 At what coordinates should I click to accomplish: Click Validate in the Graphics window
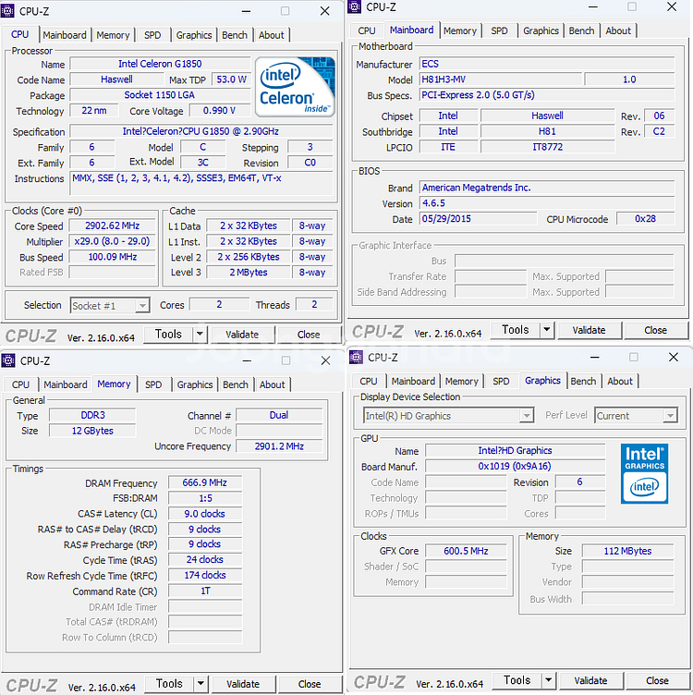pos(590,680)
